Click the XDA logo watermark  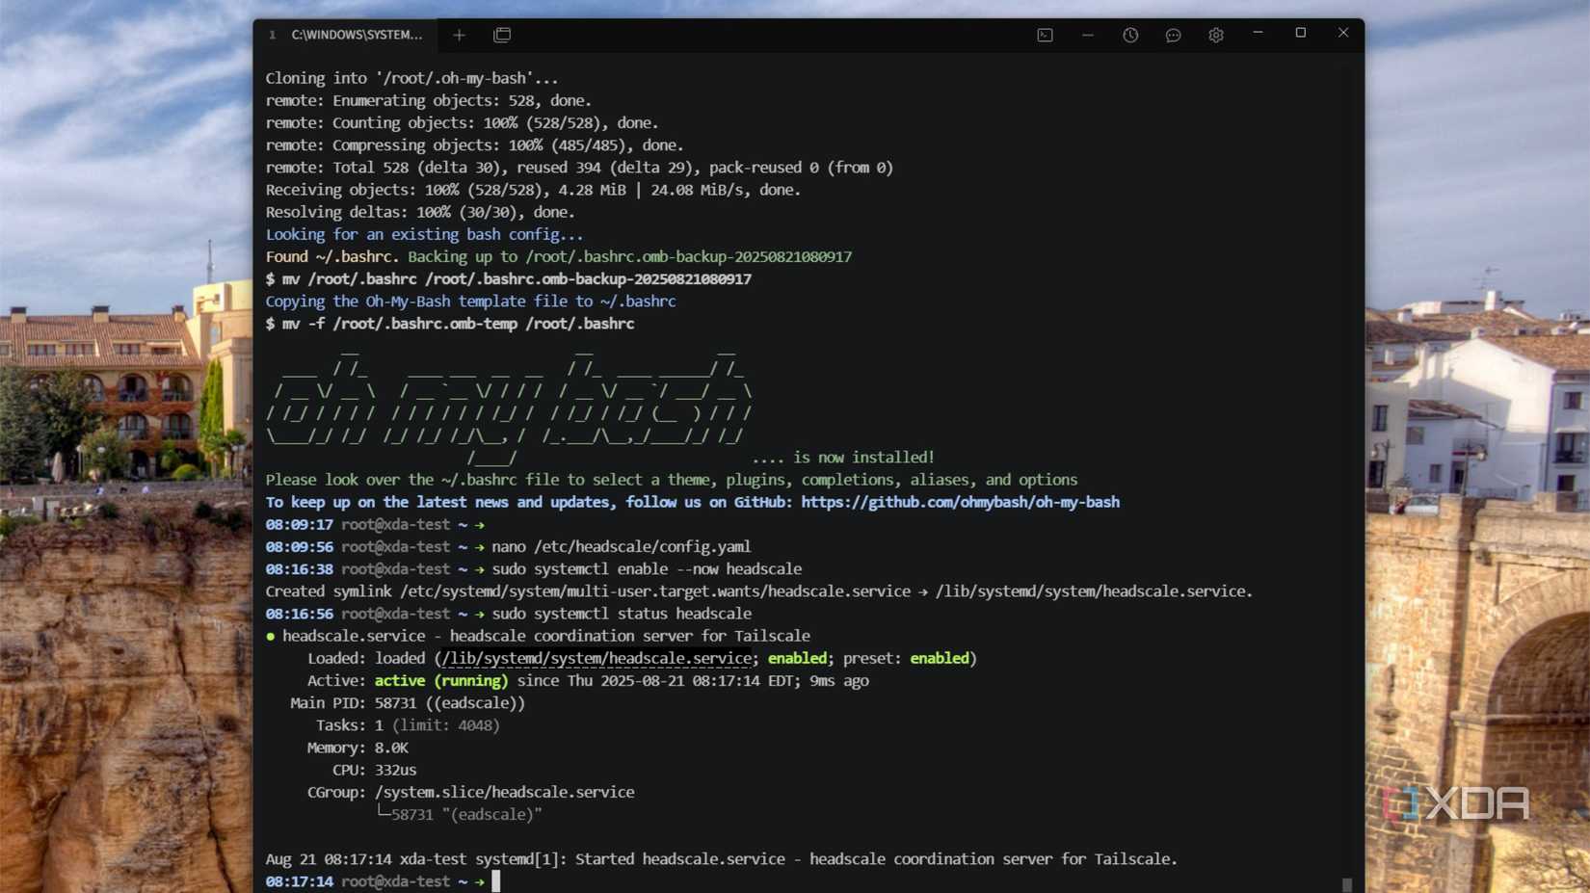pos(1457,803)
